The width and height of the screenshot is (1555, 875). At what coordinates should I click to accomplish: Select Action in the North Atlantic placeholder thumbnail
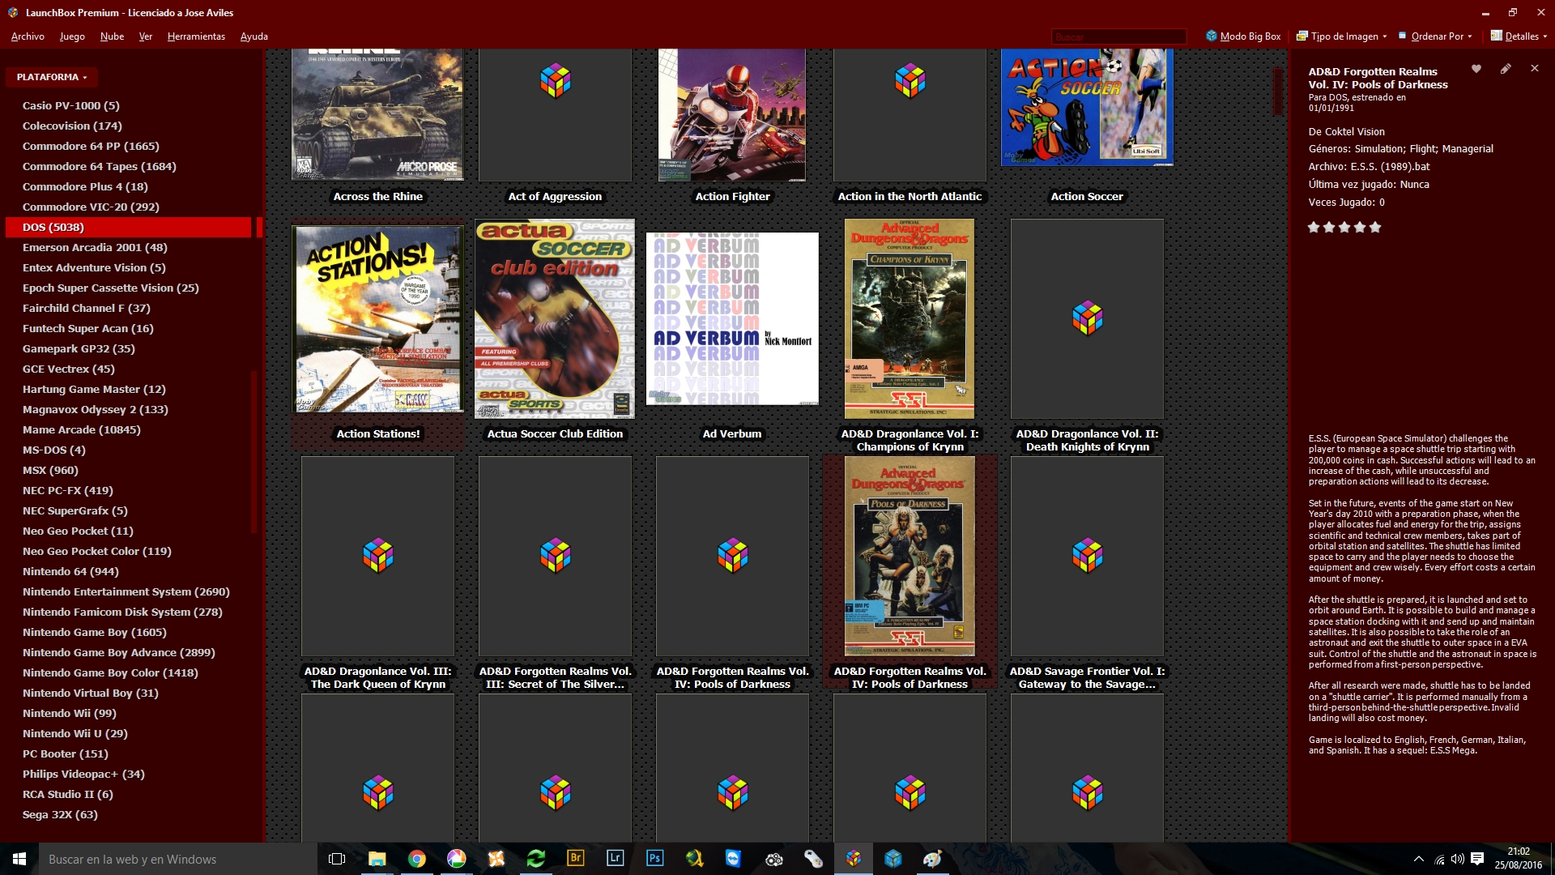coord(910,114)
